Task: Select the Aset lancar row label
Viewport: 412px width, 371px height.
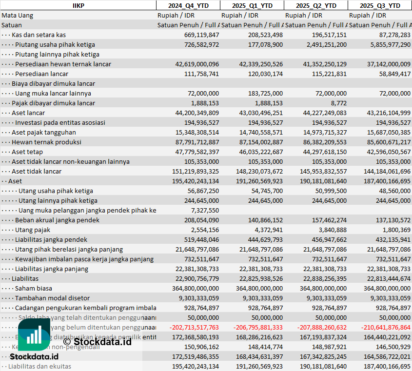Action: [x=28, y=113]
